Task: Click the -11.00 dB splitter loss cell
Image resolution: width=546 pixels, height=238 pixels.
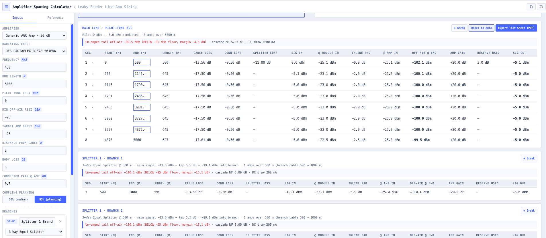Action: (x=262, y=63)
